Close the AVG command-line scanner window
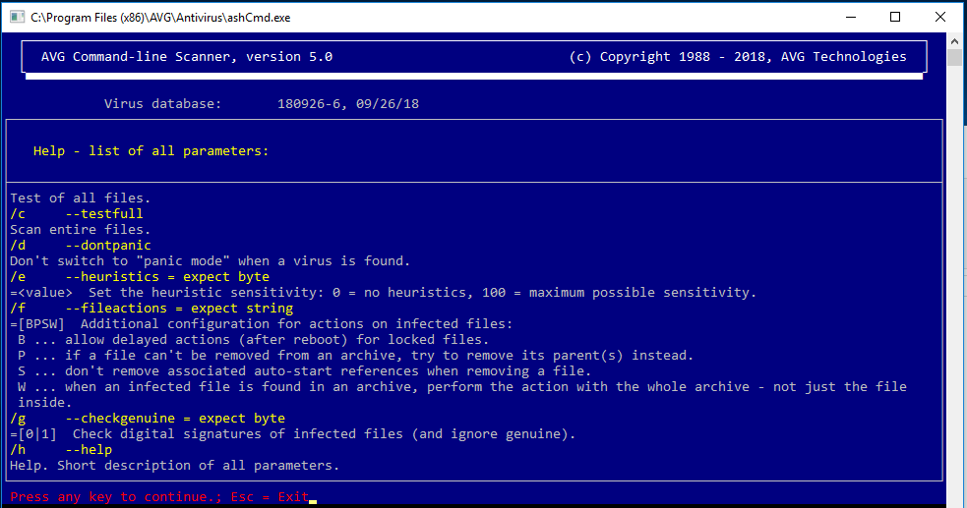Viewport: 967px width, 508px height. [x=940, y=17]
